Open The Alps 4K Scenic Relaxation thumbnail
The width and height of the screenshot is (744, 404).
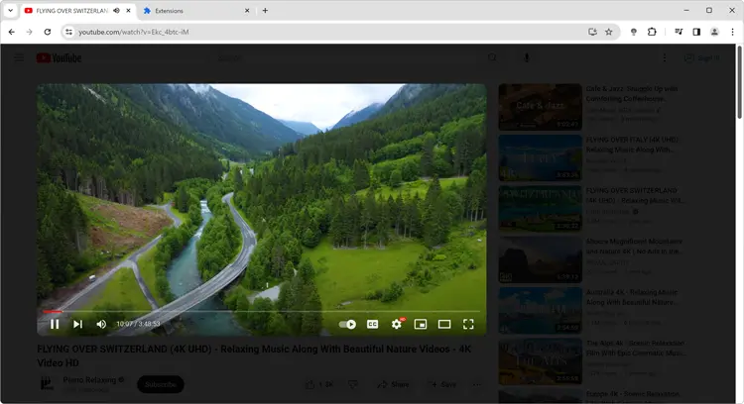click(540, 360)
